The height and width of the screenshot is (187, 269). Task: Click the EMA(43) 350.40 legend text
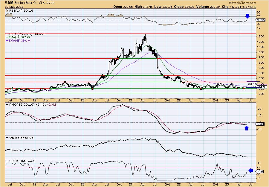pyautogui.click(x=19, y=40)
